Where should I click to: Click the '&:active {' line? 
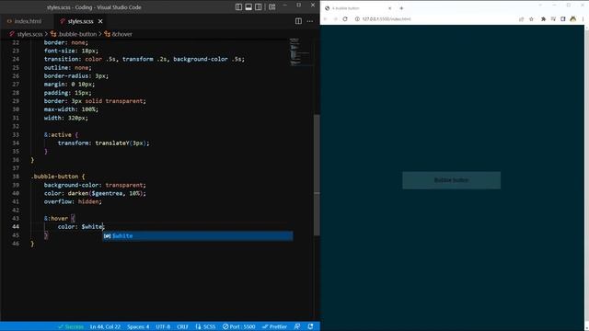pyautogui.click(x=61, y=135)
